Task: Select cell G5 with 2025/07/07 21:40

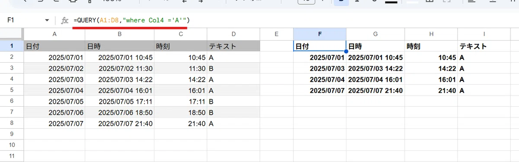Action: coord(375,90)
